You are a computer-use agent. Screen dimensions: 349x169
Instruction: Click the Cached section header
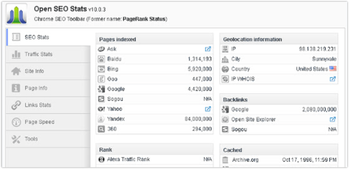[278, 150]
